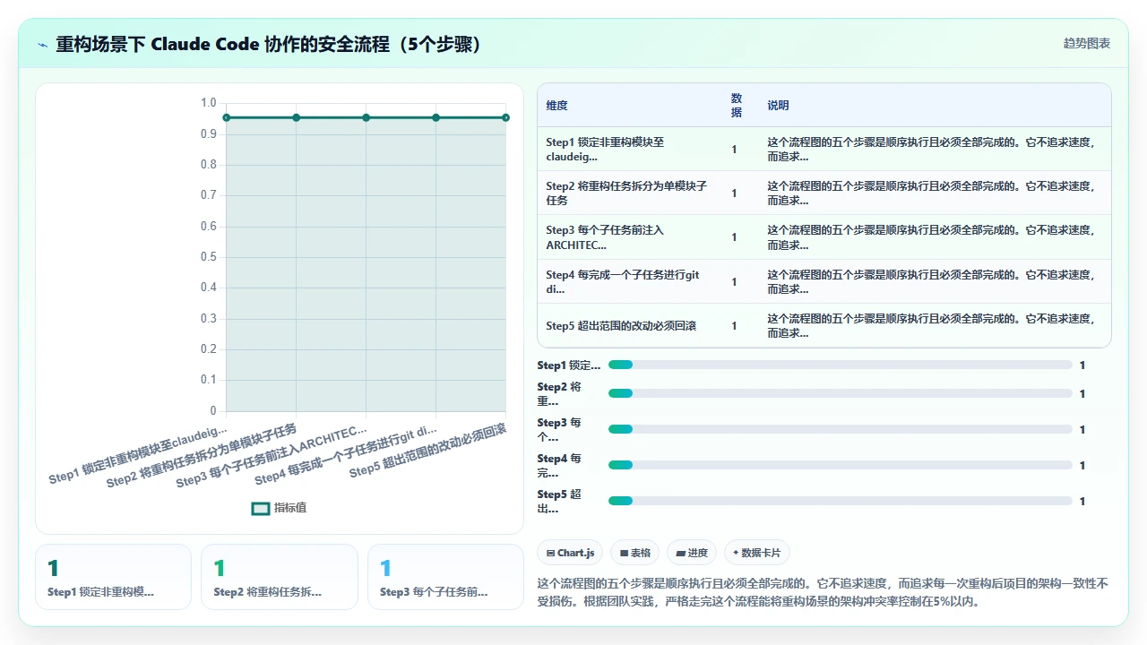Select the Chart.js tag chip

[x=571, y=553]
